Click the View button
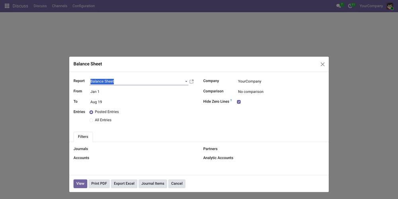This screenshot has height=199, width=398. pyautogui.click(x=80, y=184)
